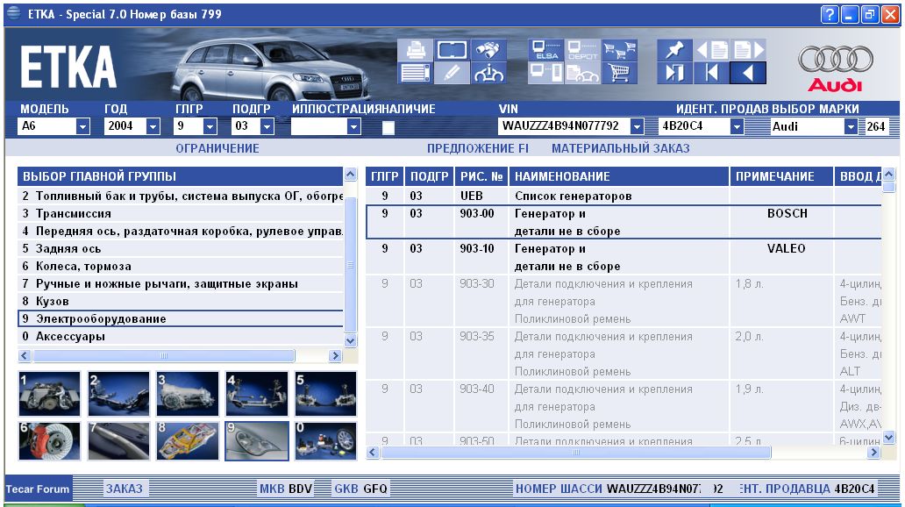Click car body thumbnail number 8
This screenshot has height=507, width=905.
188,441
